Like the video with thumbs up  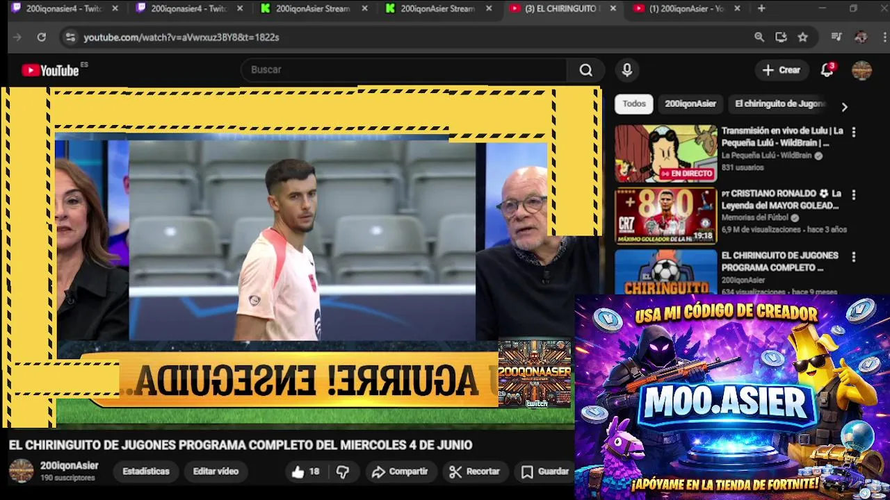tap(305, 472)
